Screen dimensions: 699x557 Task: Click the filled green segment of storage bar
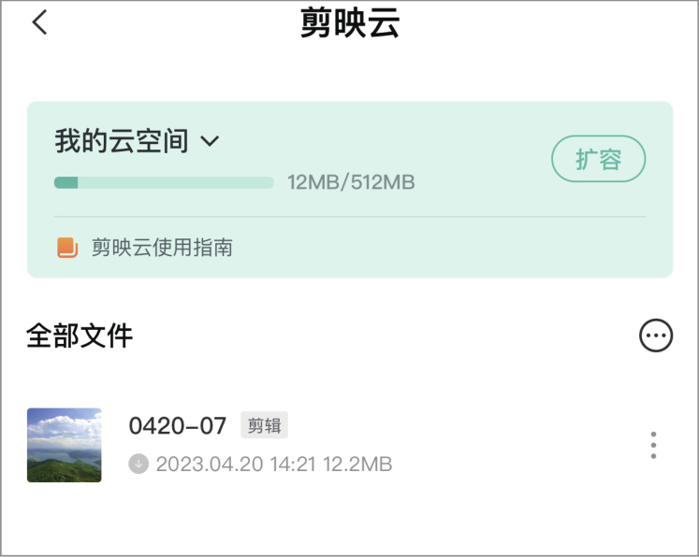click(66, 182)
